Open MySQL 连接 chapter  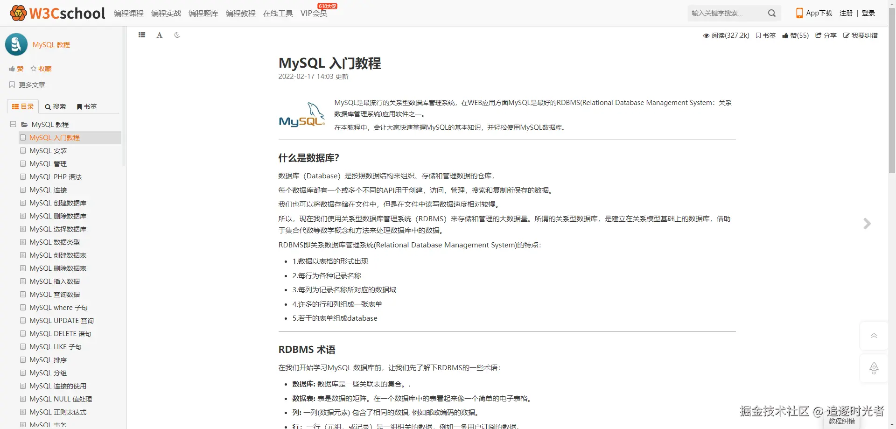pyautogui.click(x=48, y=190)
